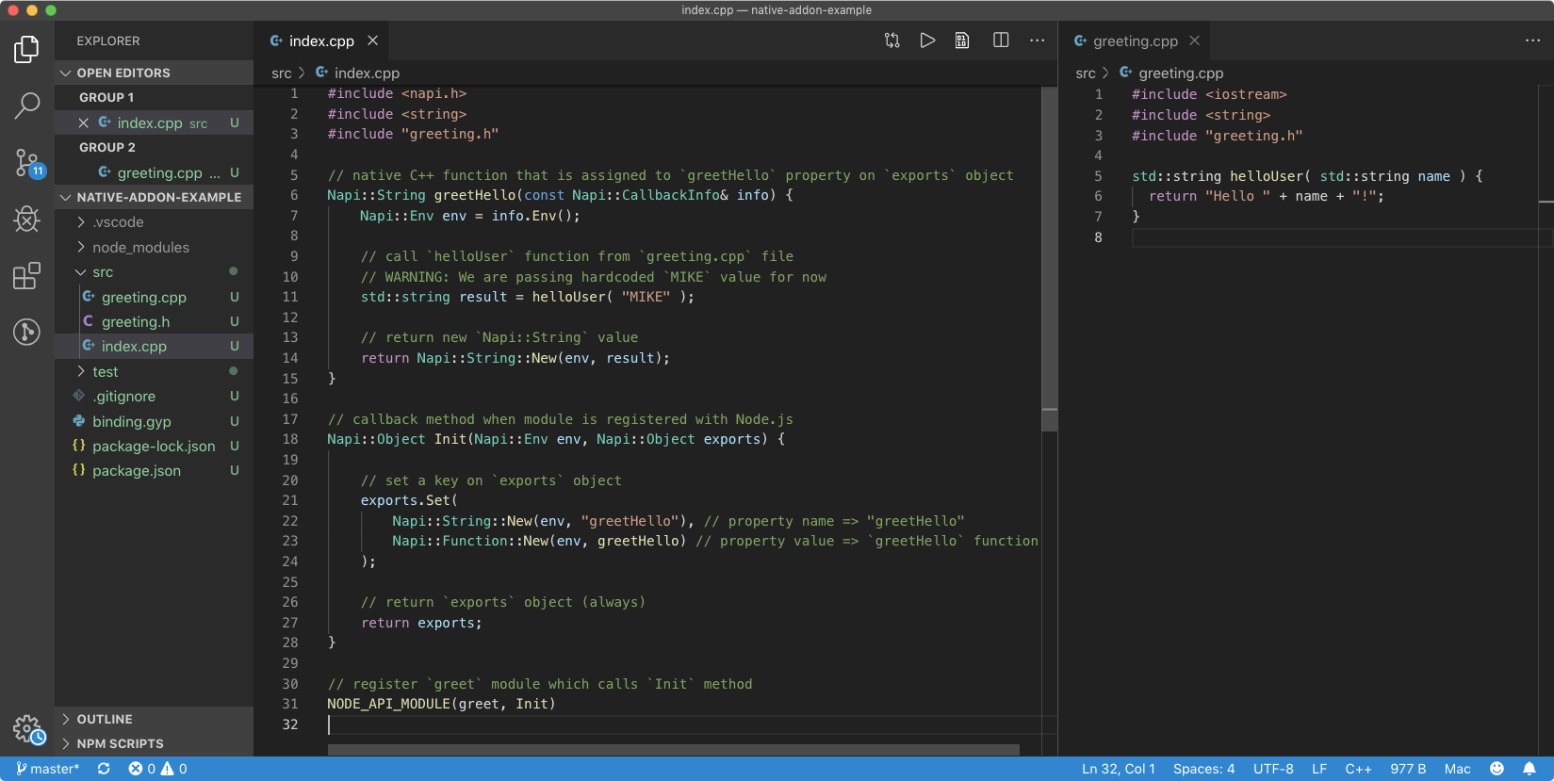Switch to the greeting.cpp tab

click(x=1136, y=41)
